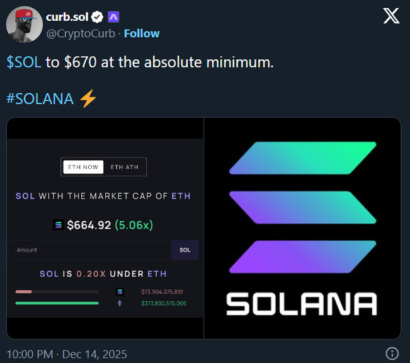Click the small Solana icon in the comparison row

pyautogui.click(x=120, y=292)
